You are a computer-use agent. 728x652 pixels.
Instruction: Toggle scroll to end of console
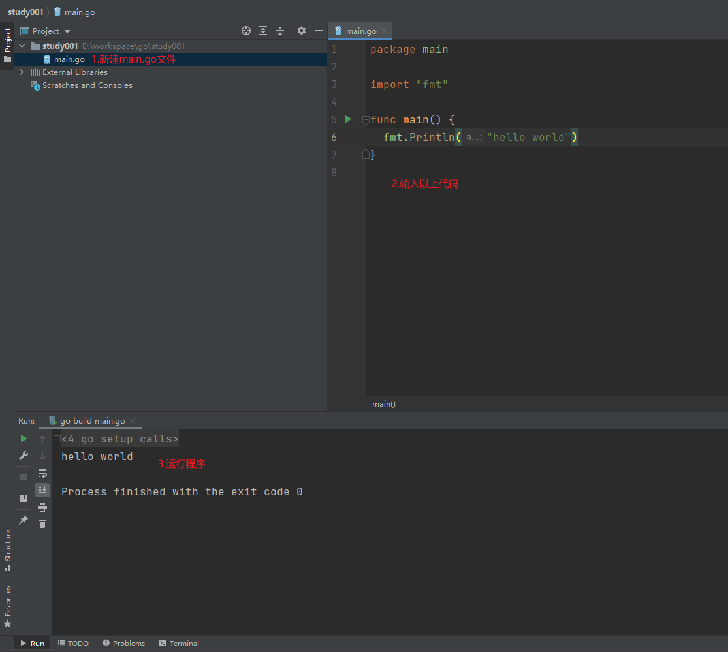tap(42, 490)
